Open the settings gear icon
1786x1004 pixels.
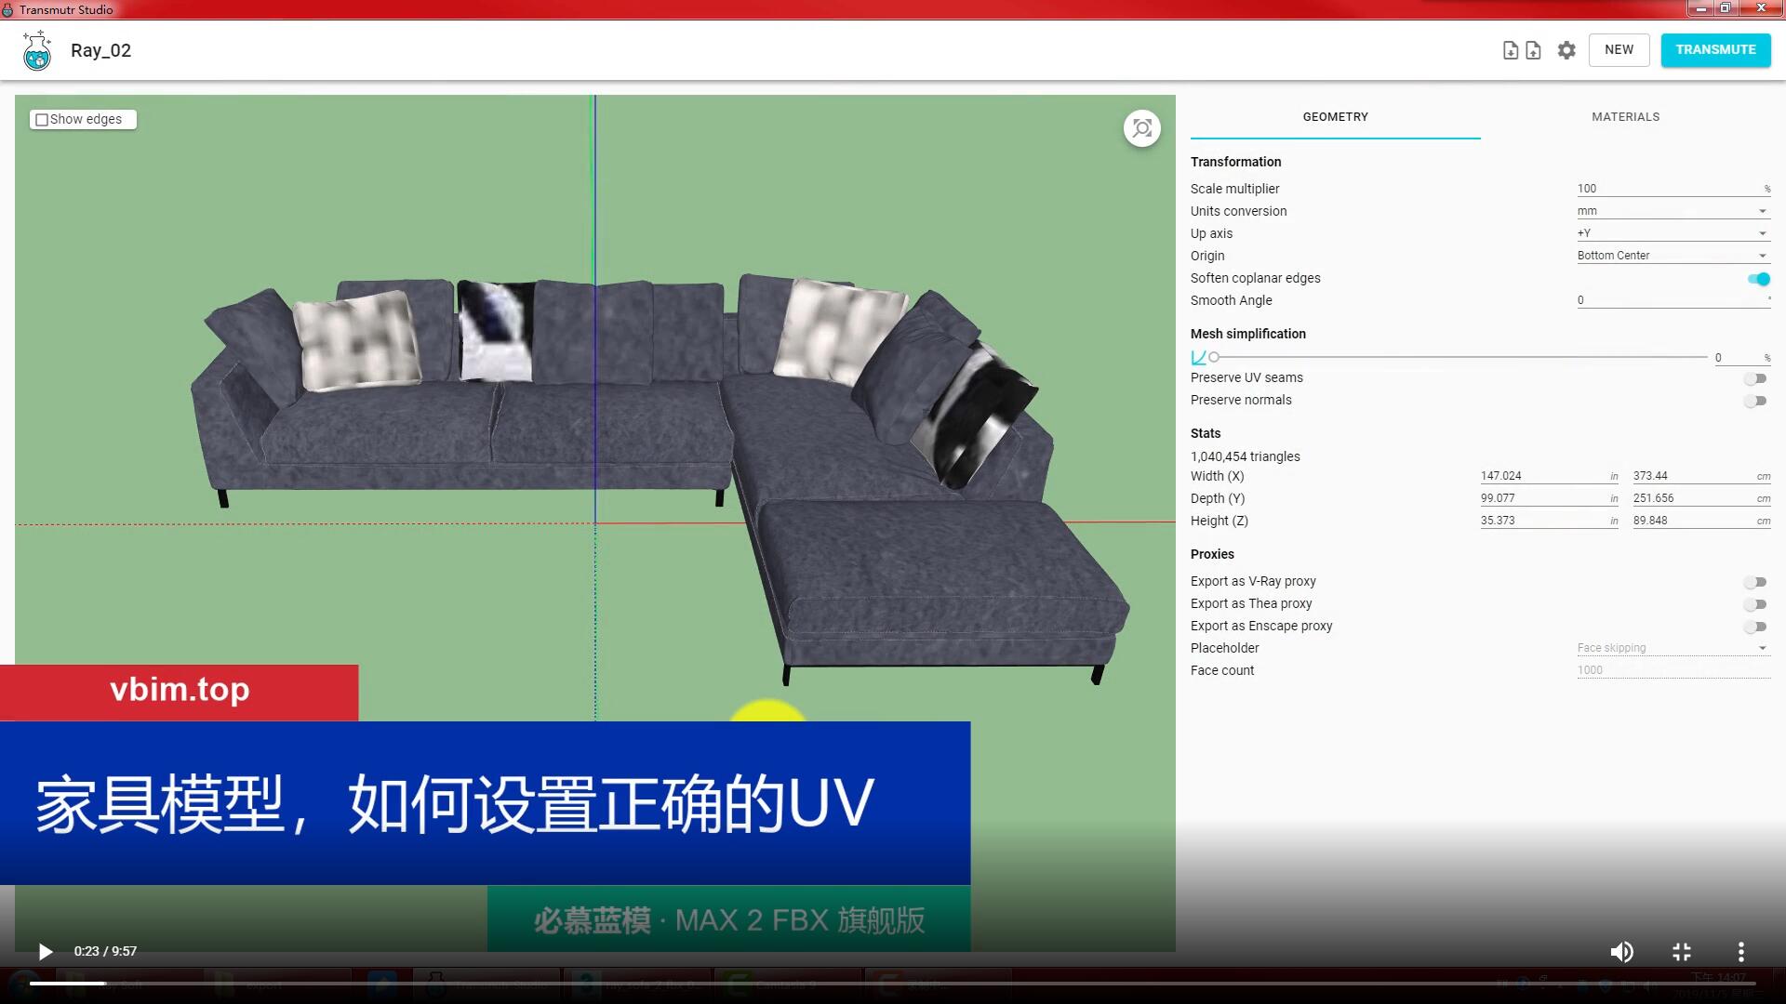(1566, 50)
